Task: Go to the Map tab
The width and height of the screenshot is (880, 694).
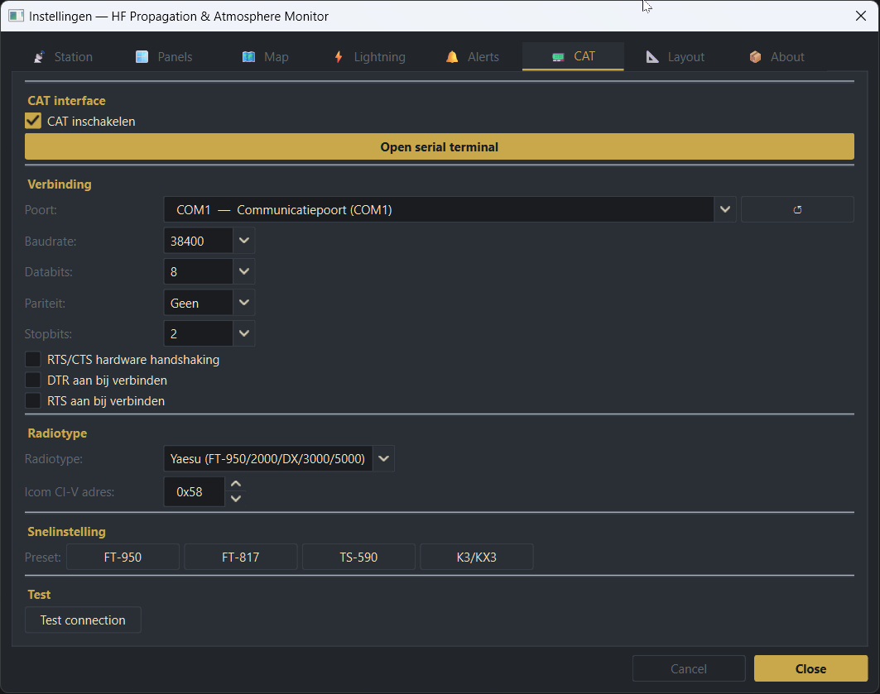Action: point(265,56)
